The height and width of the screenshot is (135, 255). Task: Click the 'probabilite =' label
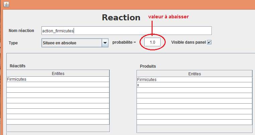124,43
